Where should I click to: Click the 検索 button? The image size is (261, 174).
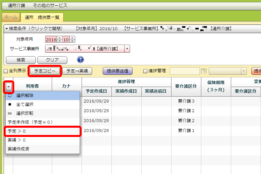point(21,60)
